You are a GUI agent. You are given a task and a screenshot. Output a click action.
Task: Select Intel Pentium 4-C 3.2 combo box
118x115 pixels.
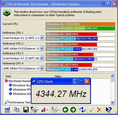(x=23, y=38)
